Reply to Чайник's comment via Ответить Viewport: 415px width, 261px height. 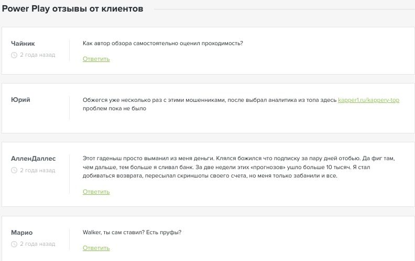[96, 59]
